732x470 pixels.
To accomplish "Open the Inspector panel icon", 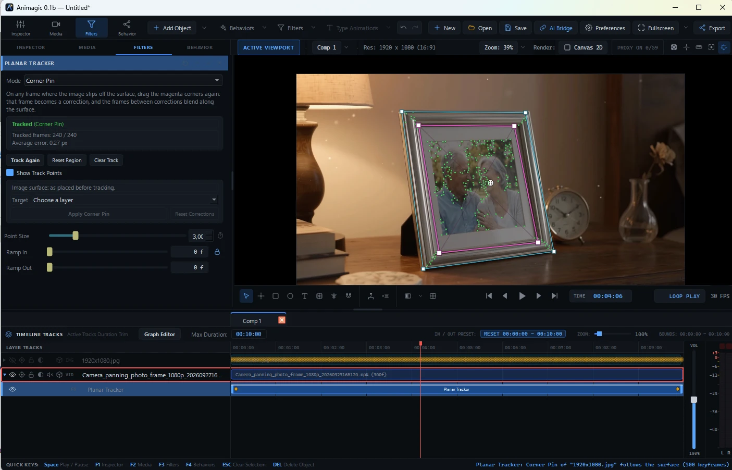I will coord(20,28).
